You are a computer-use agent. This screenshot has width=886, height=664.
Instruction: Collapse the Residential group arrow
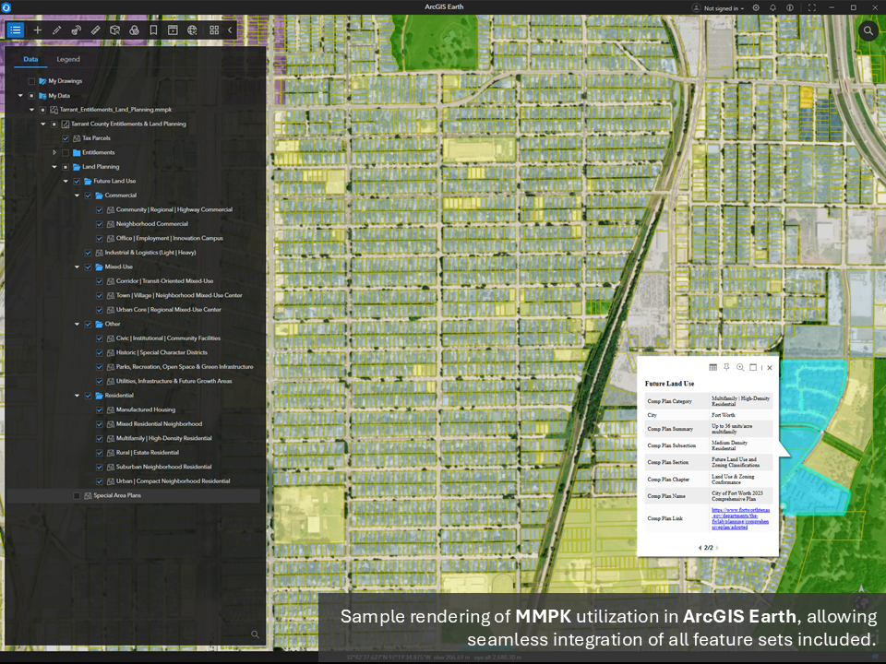77,396
